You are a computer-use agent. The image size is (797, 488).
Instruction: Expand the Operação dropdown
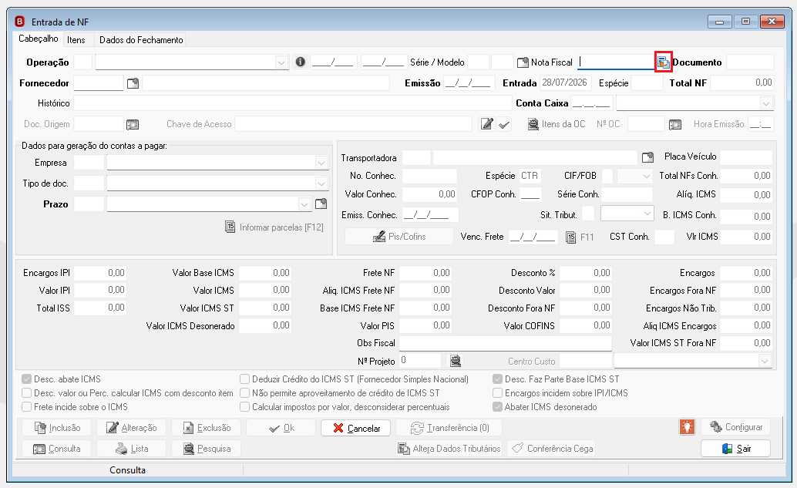[x=281, y=62]
